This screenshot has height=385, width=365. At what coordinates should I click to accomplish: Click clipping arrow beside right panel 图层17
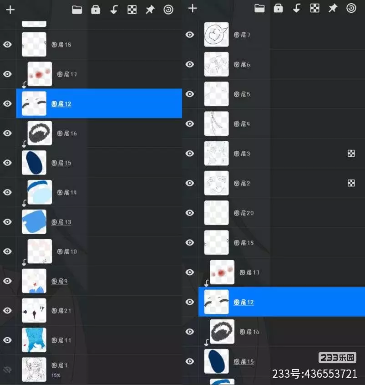click(x=207, y=283)
